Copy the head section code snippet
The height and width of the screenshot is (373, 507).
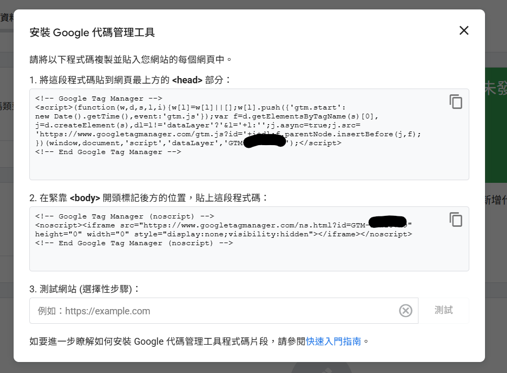point(456,102)
